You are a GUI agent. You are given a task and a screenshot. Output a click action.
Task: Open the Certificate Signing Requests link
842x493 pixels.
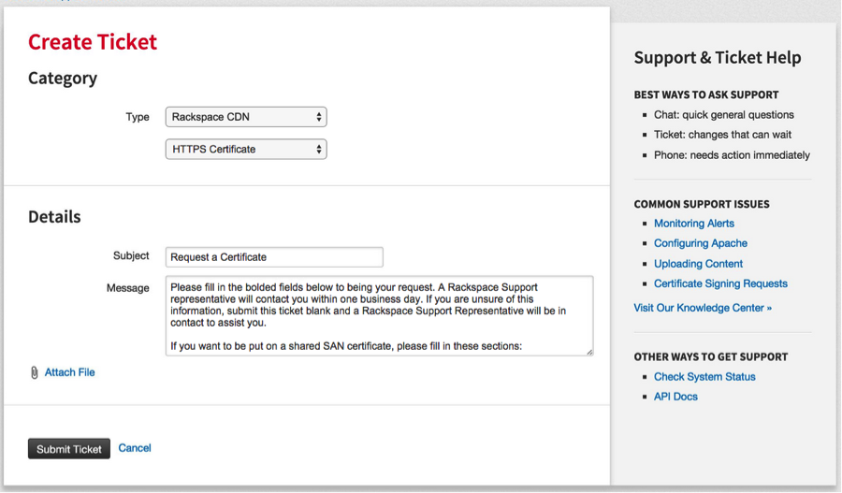720,283
